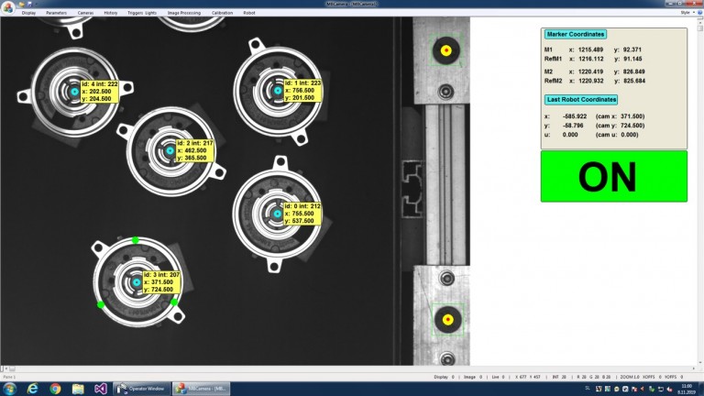Image resolution: width=704 pixels, height=396 pixels.
Task: Launch Internet Explorer from the taskbar
Action: (32, 389)
